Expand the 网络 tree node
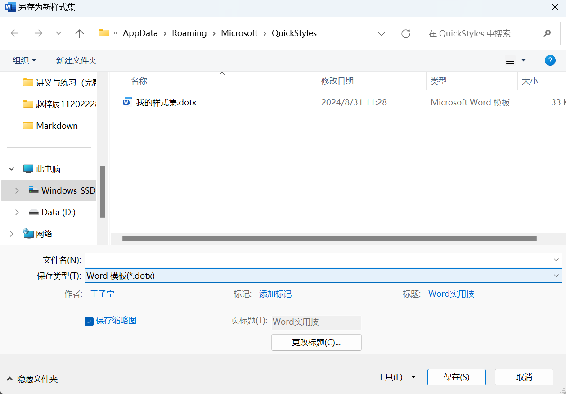 point(11,234)
